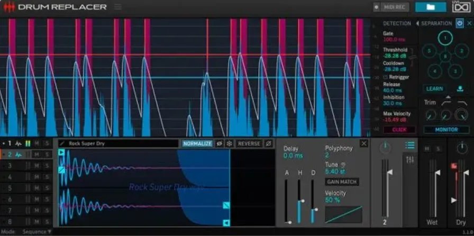Open the hamburger menu next to Drum Replacer
The image size is (474, 236).
[x=118, y=7]
